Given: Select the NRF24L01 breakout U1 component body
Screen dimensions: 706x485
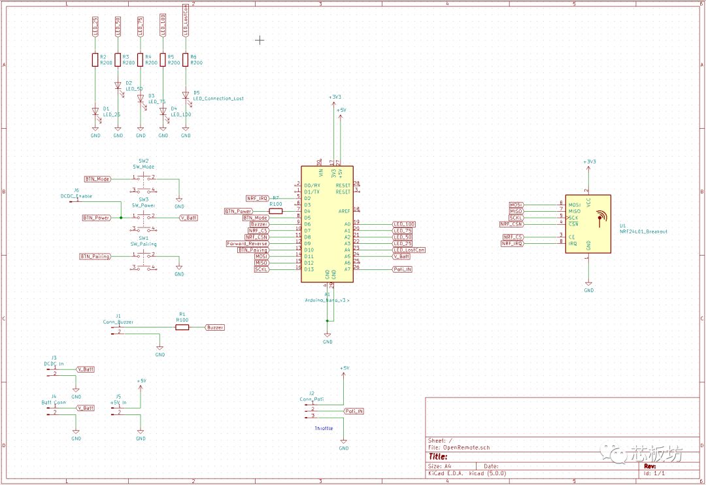Looking at the screenshot, I should pos(588,224).
